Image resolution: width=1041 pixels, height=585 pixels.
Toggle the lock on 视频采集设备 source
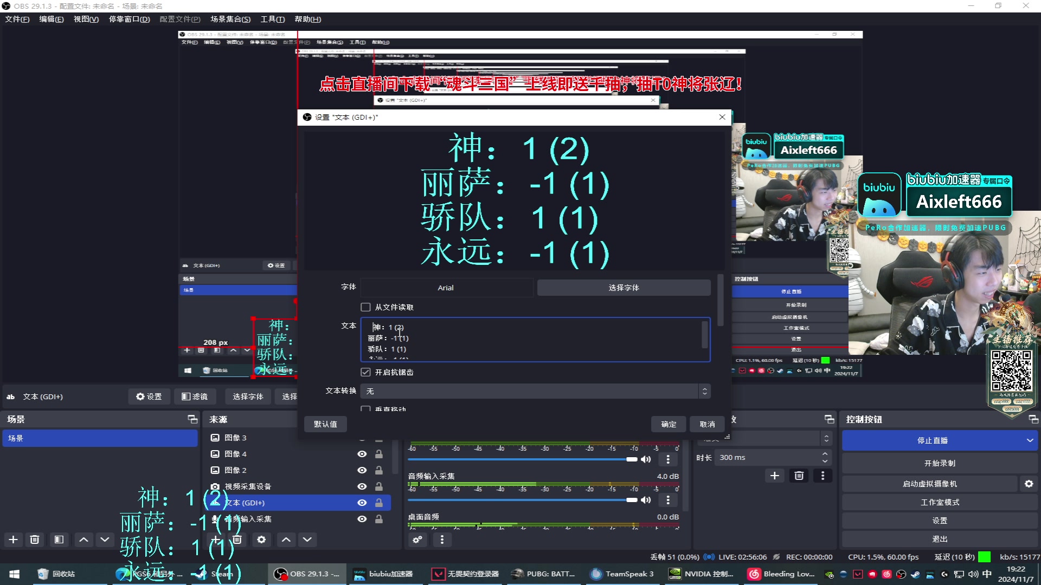(x=379, y=486)
